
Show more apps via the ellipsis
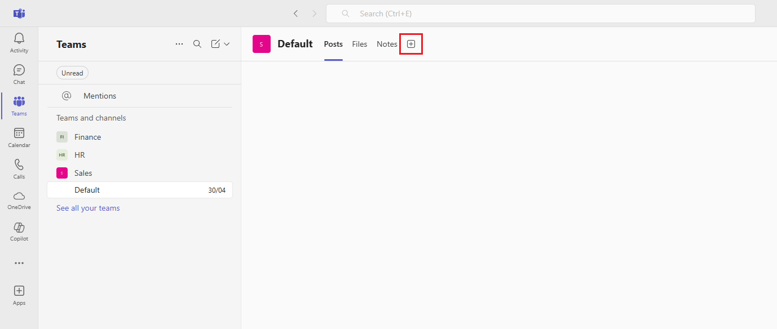tap(19, 263)
